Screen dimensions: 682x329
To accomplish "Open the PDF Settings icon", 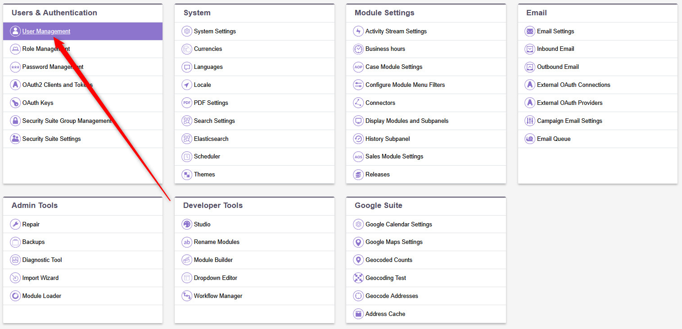I will click(x=187, y=103).
